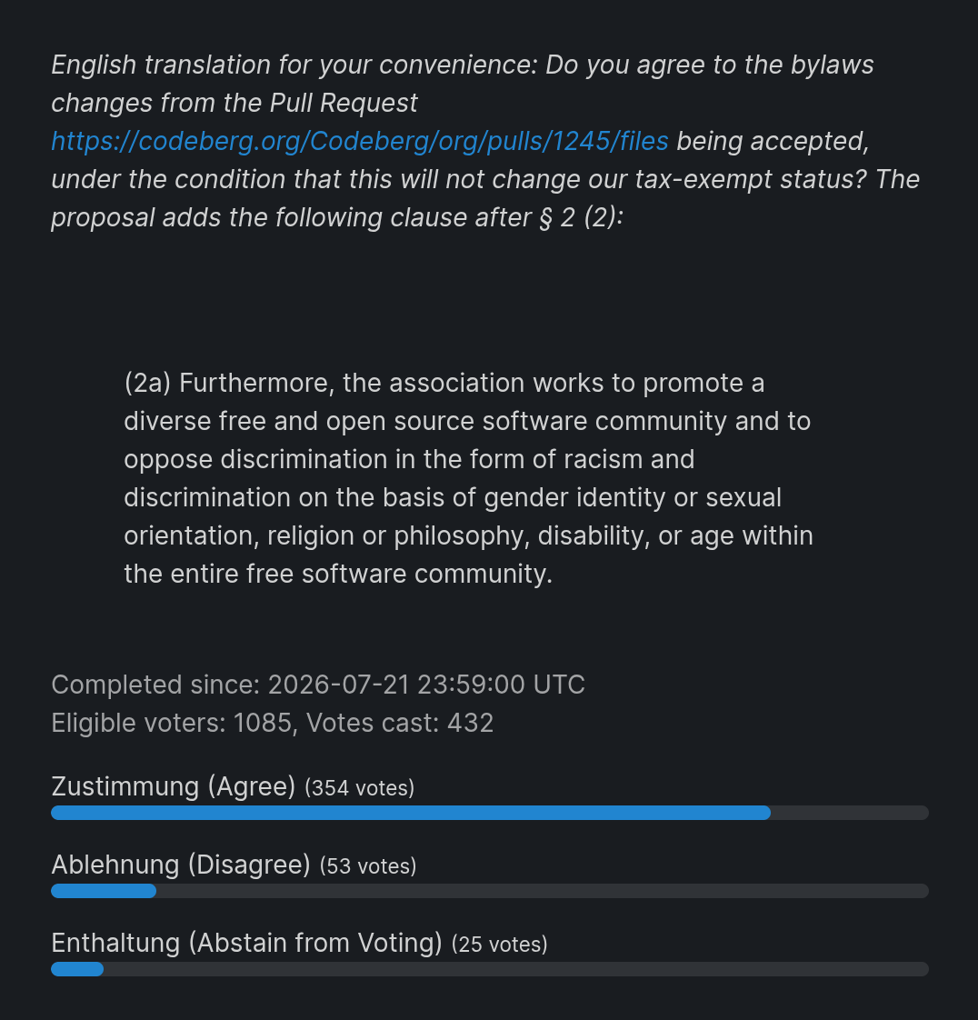Click the unfilled part of the Agree bar

[849, 813]
